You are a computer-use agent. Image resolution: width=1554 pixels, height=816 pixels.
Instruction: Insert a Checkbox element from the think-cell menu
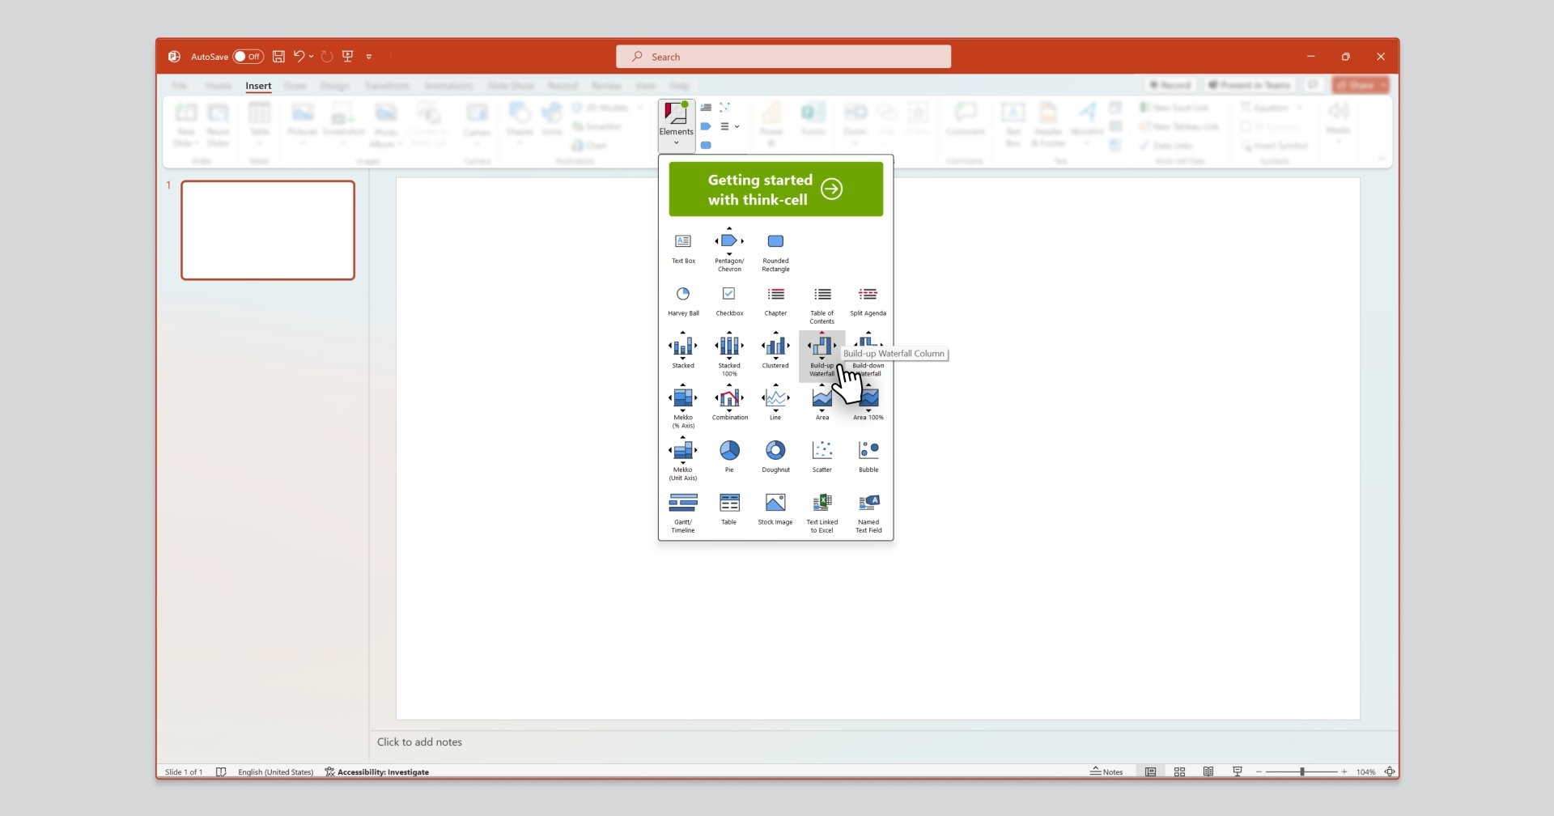point(729,300)
